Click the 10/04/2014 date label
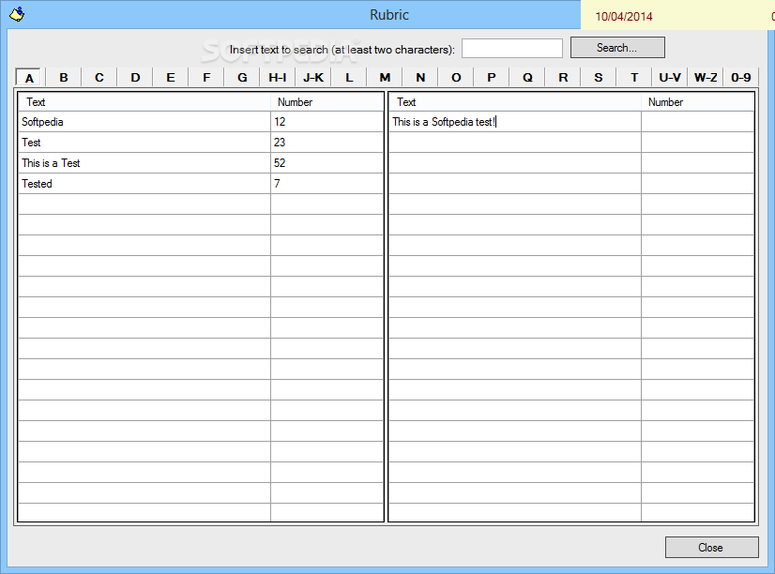 624,16
